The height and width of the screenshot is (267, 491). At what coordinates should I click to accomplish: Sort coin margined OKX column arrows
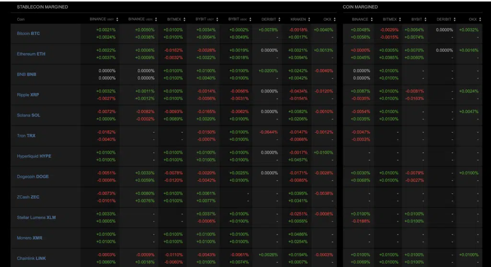pos(480,19)
